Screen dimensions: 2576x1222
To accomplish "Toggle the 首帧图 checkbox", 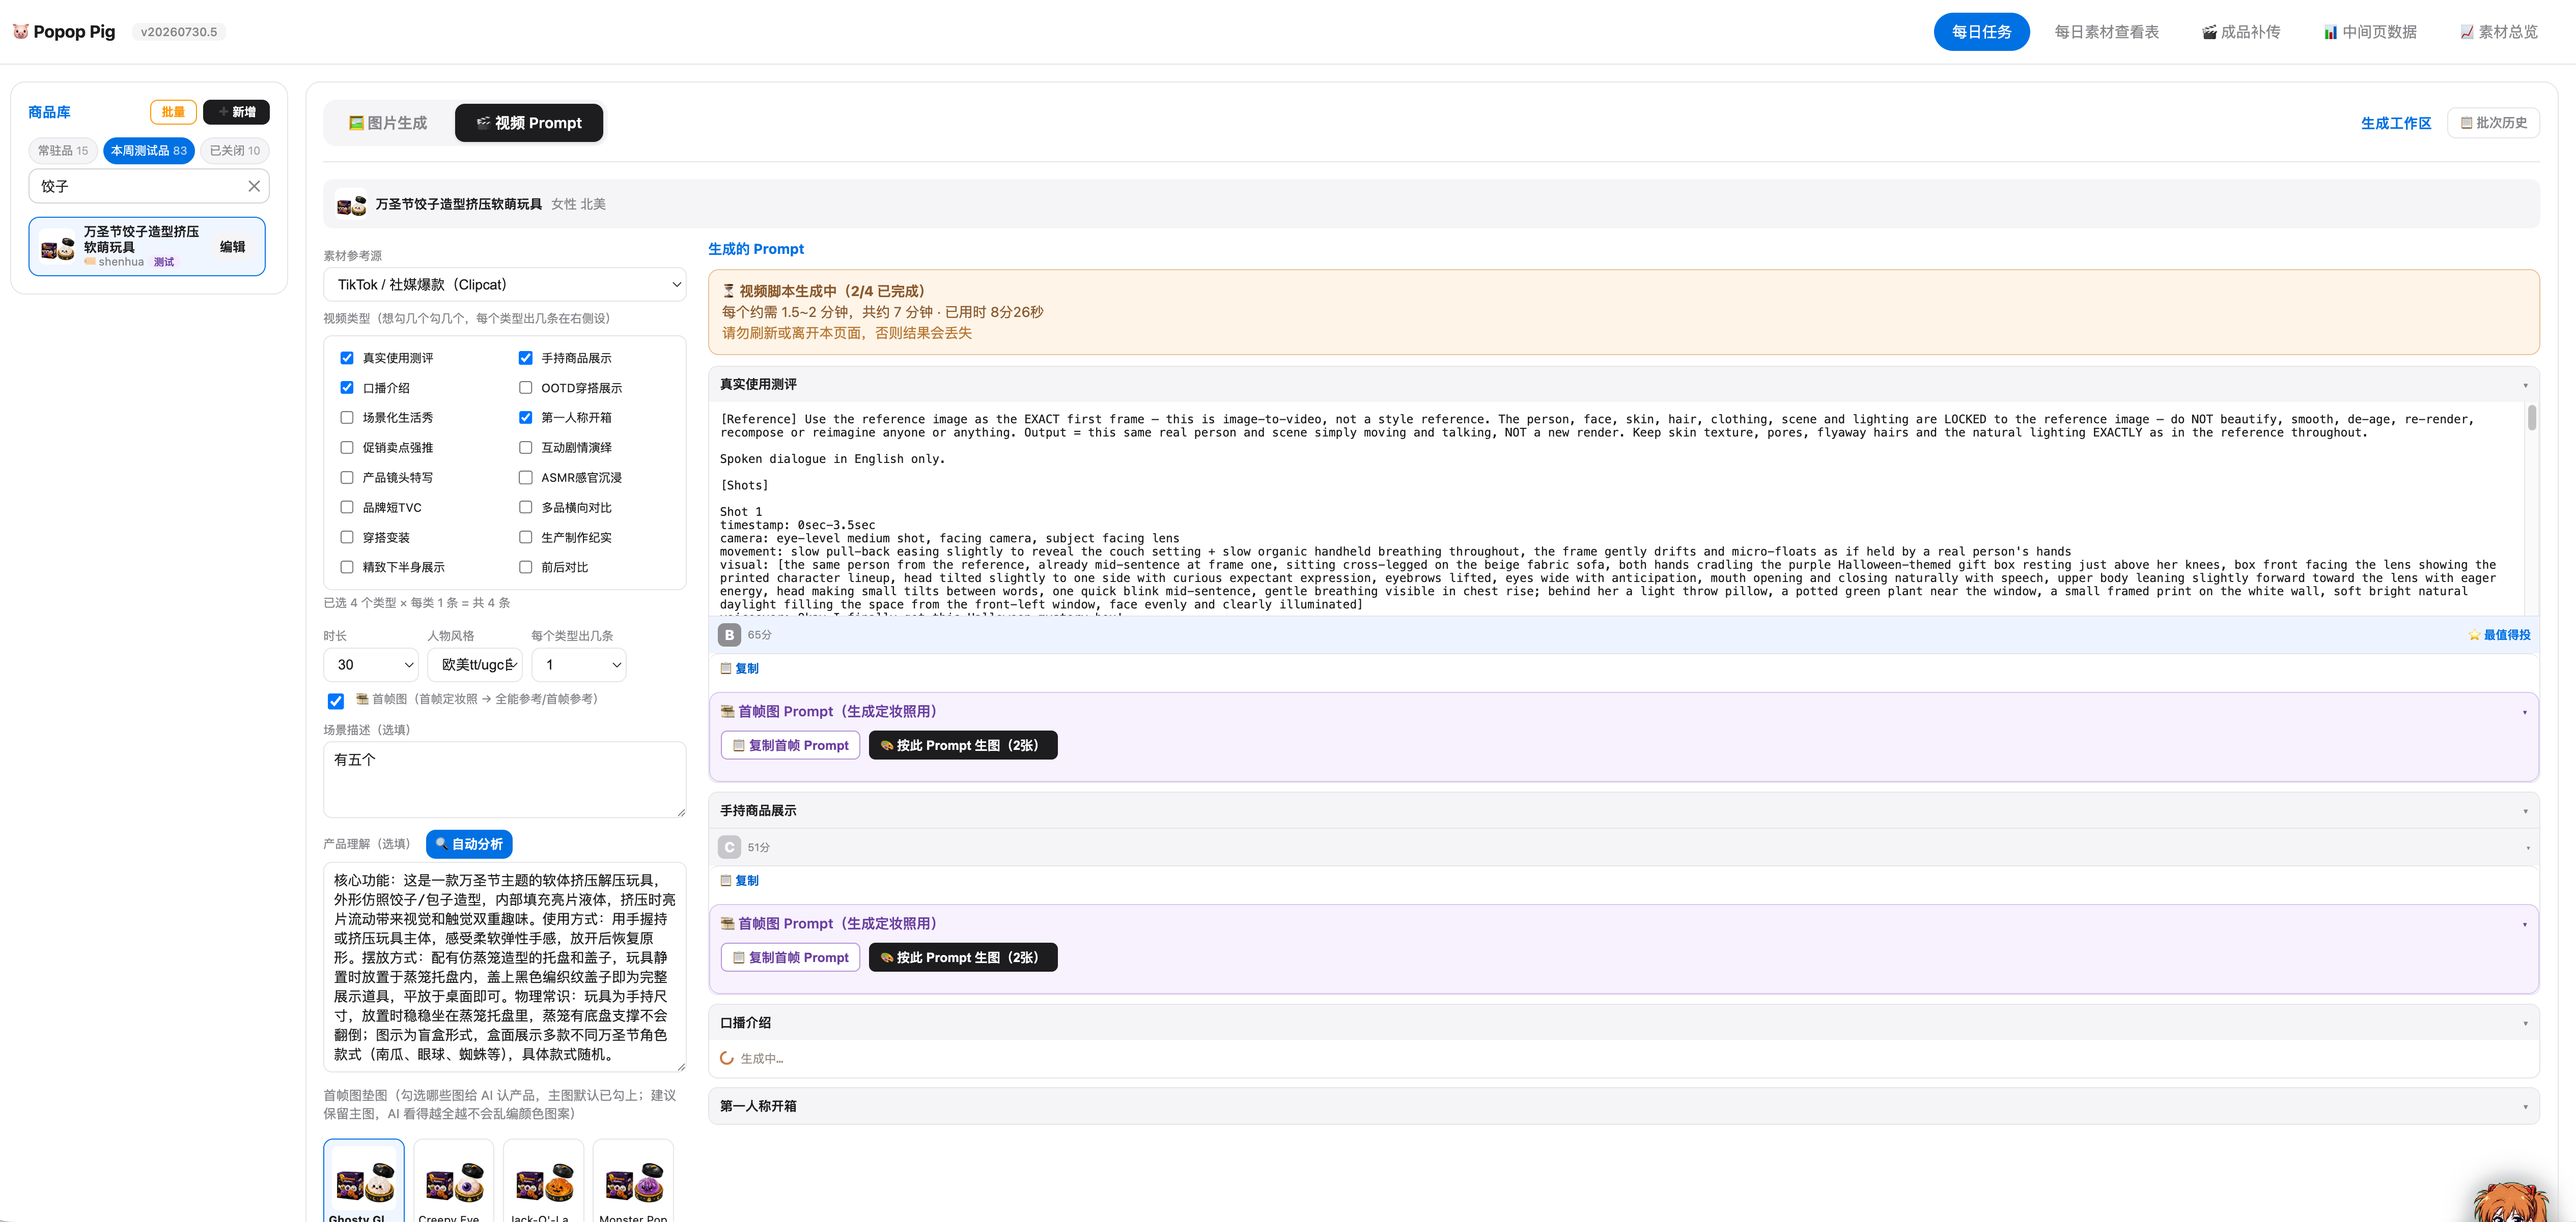I will (x=336, y=702).
